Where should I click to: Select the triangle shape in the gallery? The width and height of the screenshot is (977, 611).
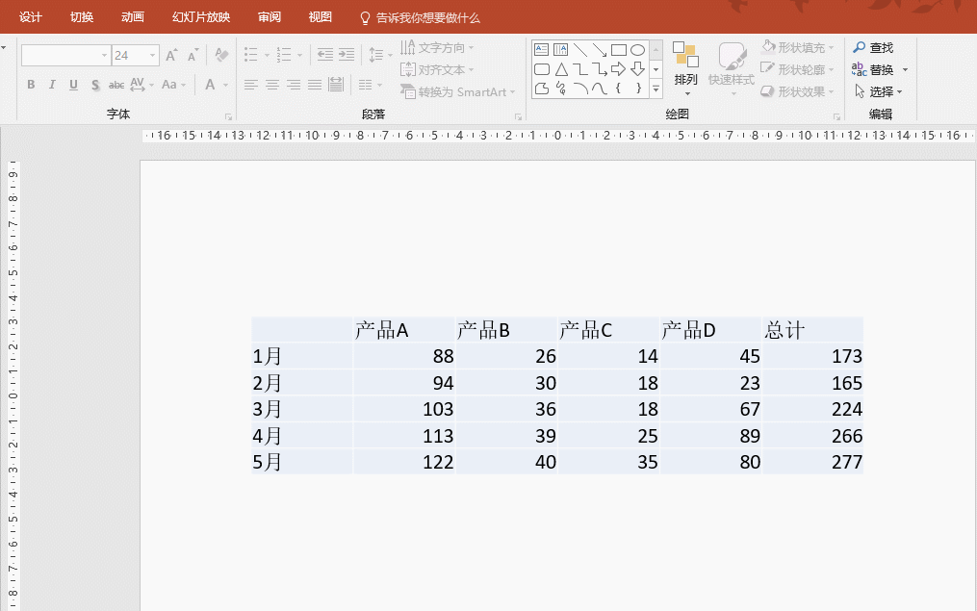coord(561,69)
